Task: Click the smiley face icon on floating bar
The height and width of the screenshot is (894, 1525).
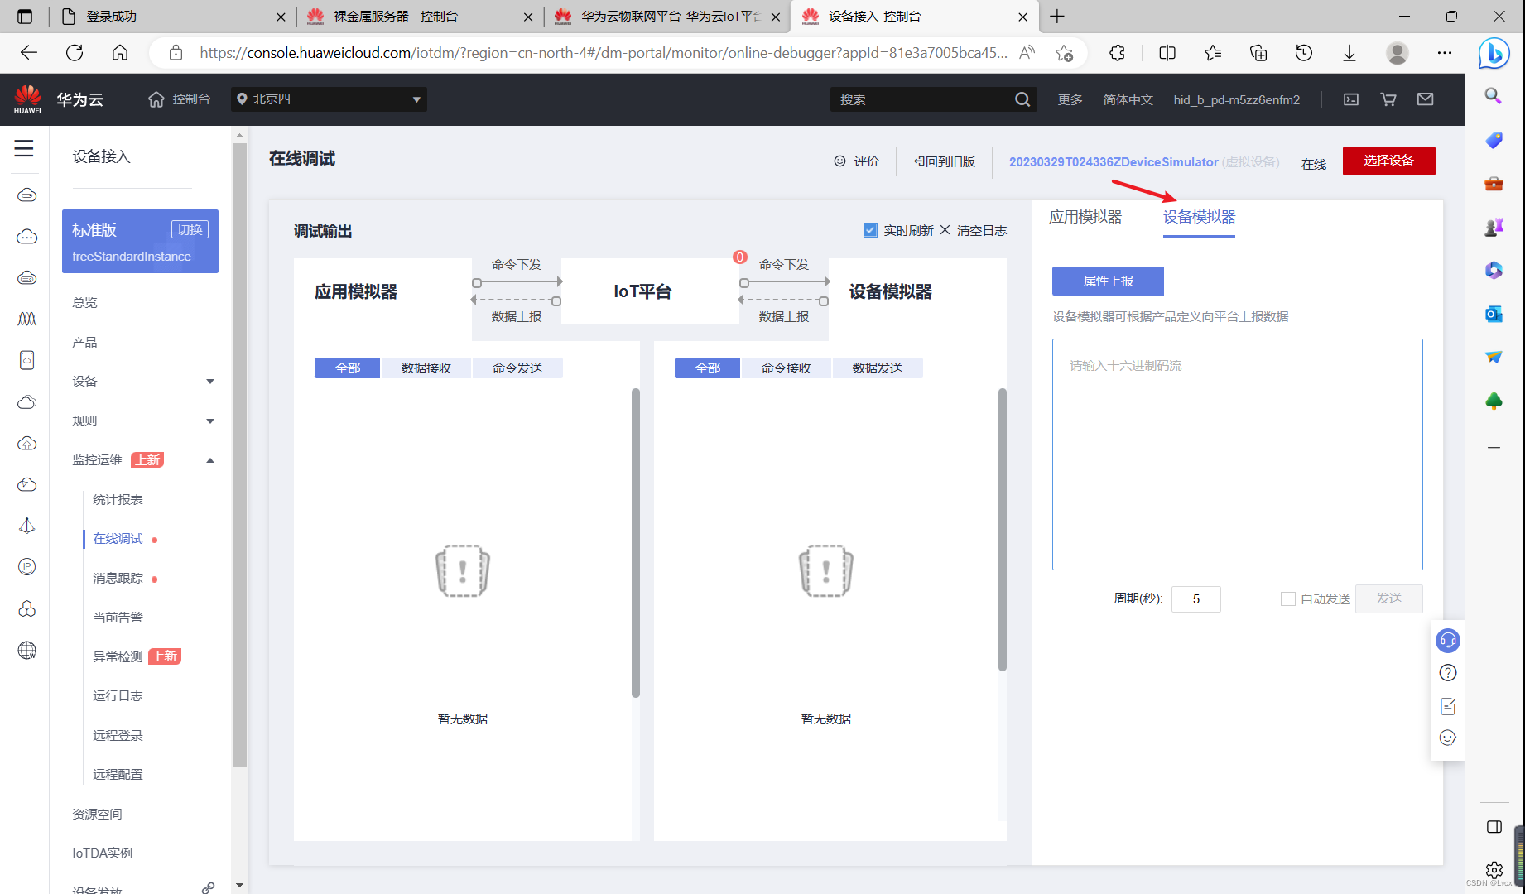Action: (1448, 738)
